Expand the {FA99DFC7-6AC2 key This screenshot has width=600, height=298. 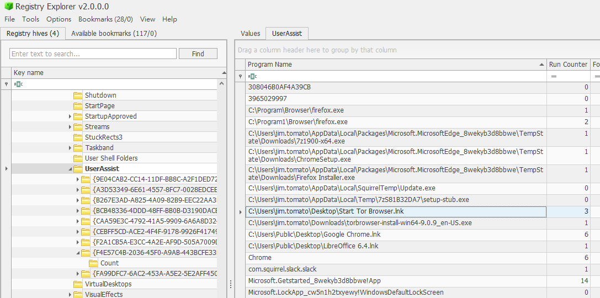tap(78, 274)
